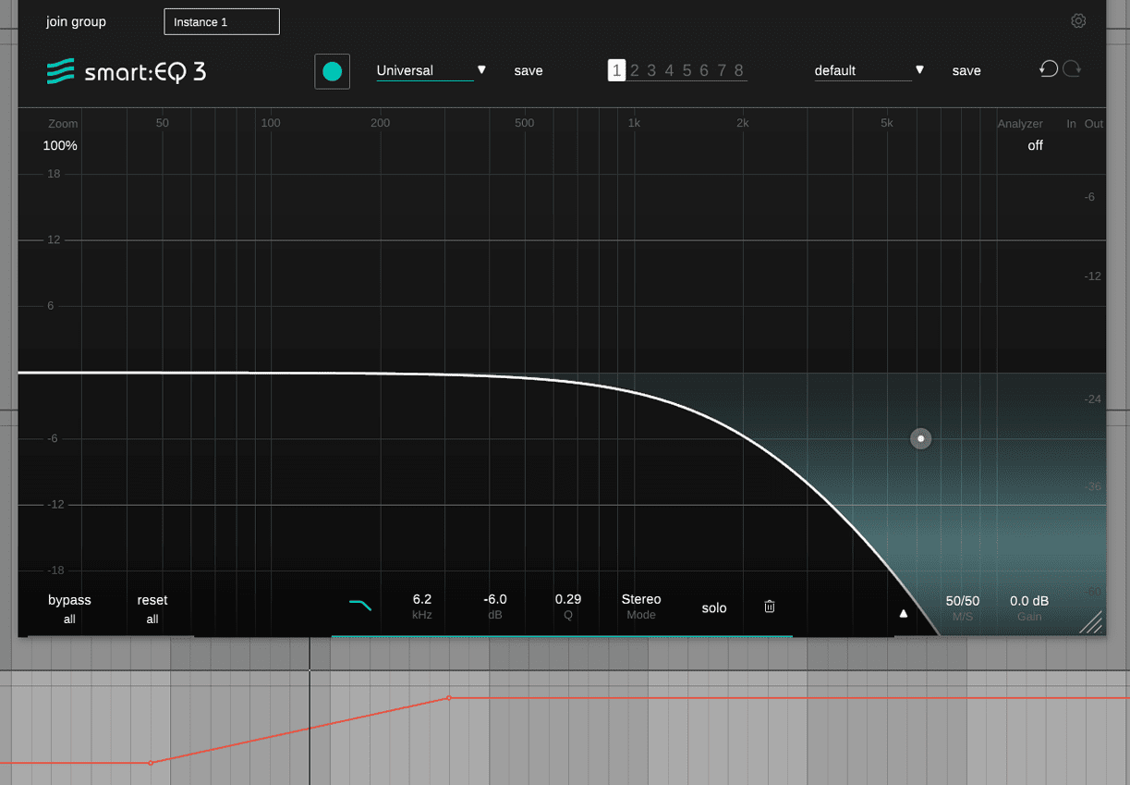The width and height of the screenshot is (1130, 785).
Task: Toggle bypass all
Action: pos(69,607)
